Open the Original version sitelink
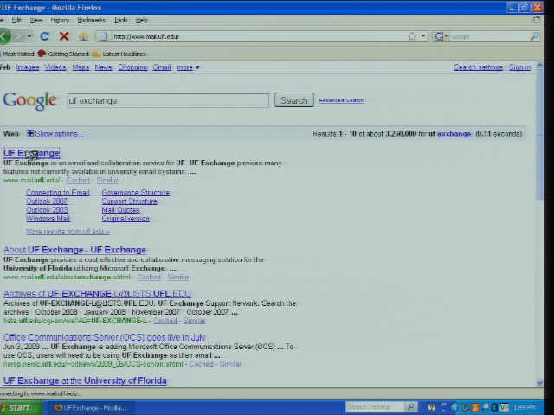The width and height of the screenshot is (554, 415). tap(126, 219)
